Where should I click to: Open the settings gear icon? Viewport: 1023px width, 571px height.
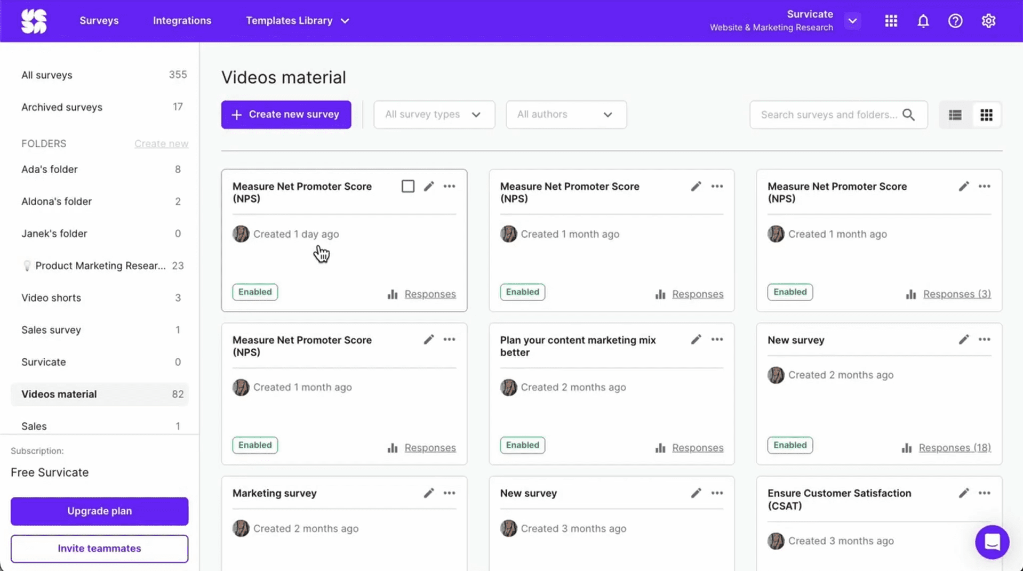coord(988,21)
